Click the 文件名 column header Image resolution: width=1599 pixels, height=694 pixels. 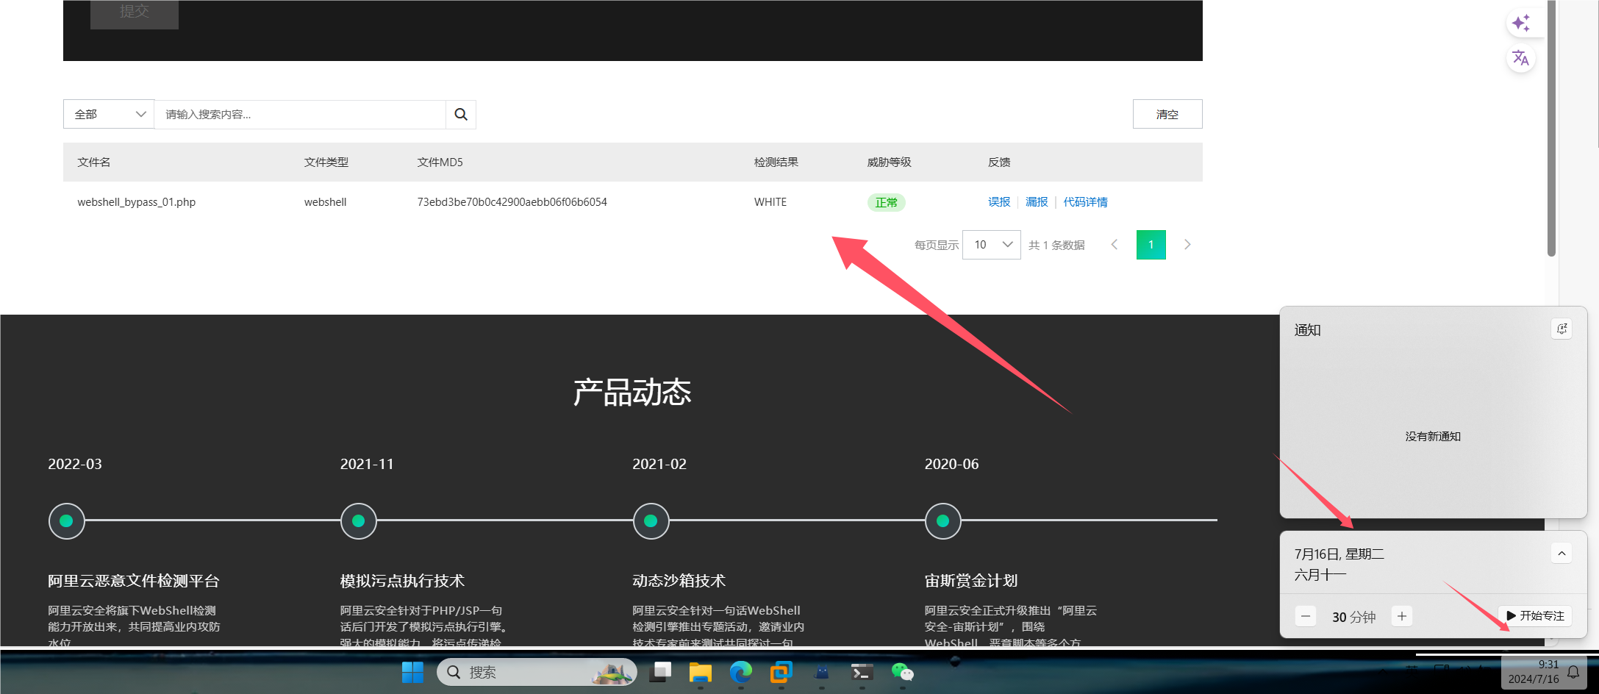click(94, 162)
